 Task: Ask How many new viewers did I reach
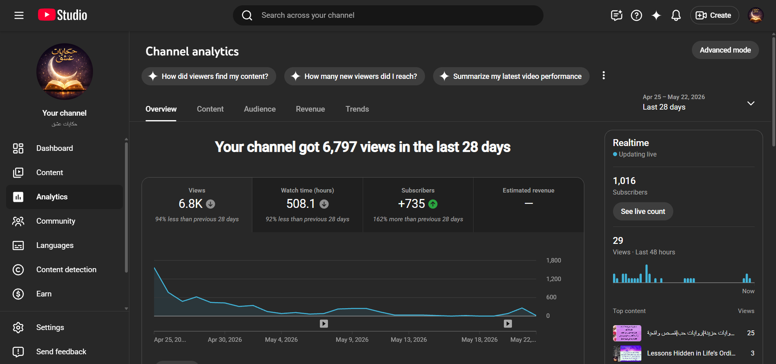click(355, 76)
